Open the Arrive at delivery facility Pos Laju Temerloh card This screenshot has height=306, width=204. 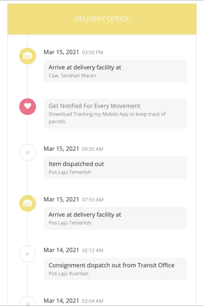(x=115, y=218)
